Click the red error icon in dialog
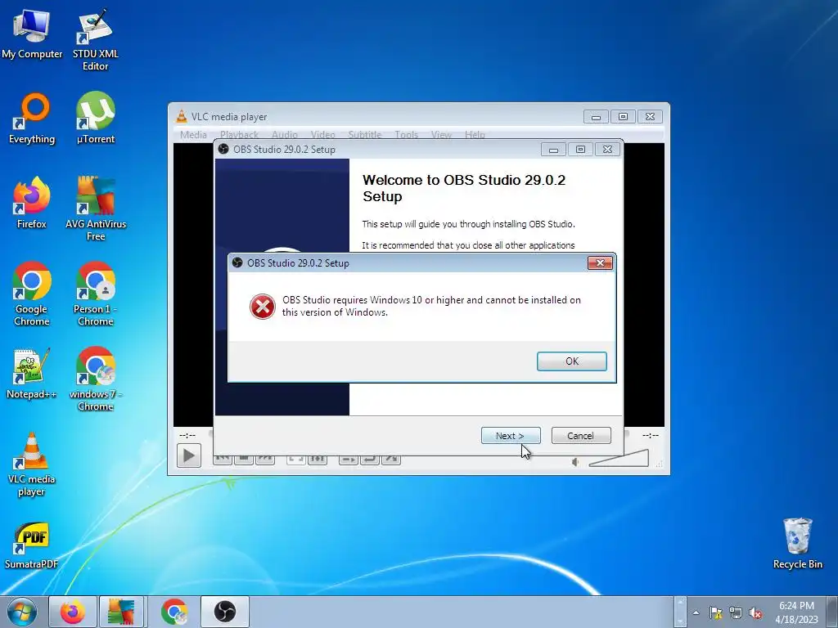 point(263,307)
